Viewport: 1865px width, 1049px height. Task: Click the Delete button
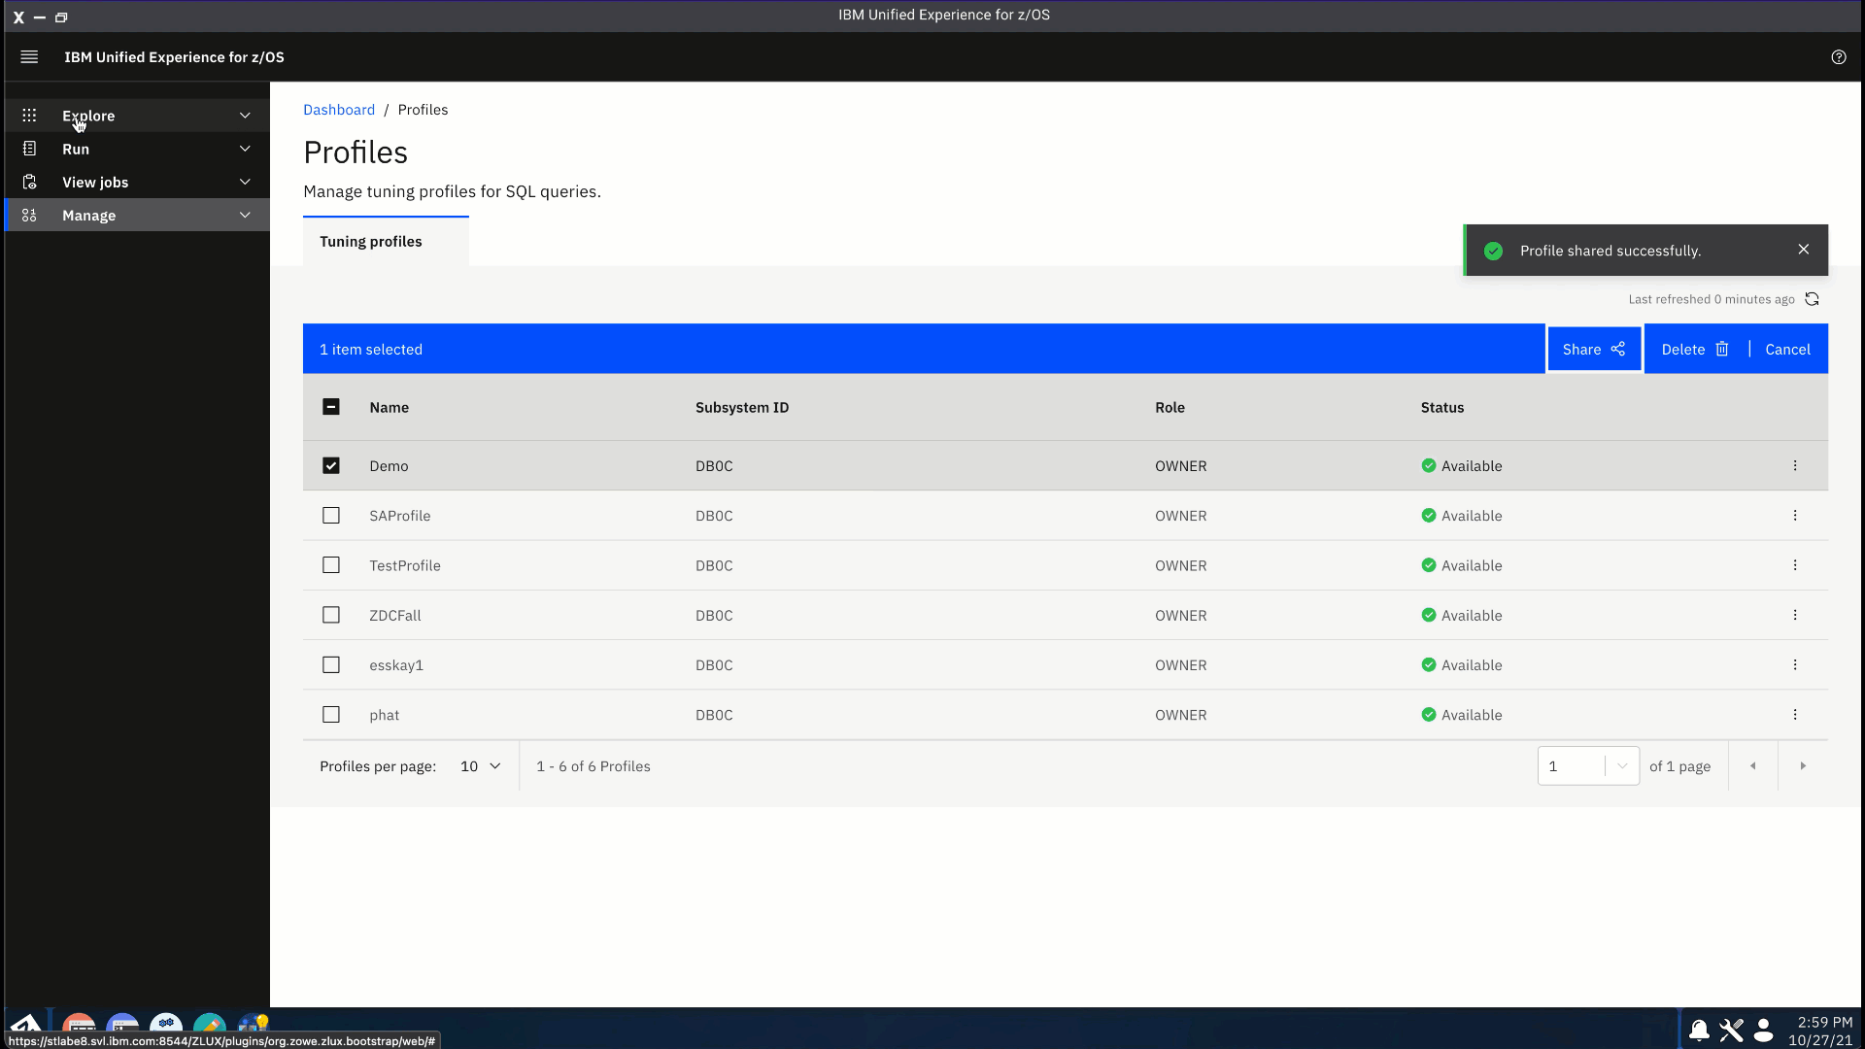pyautogui.click(x=1695, y=350)
